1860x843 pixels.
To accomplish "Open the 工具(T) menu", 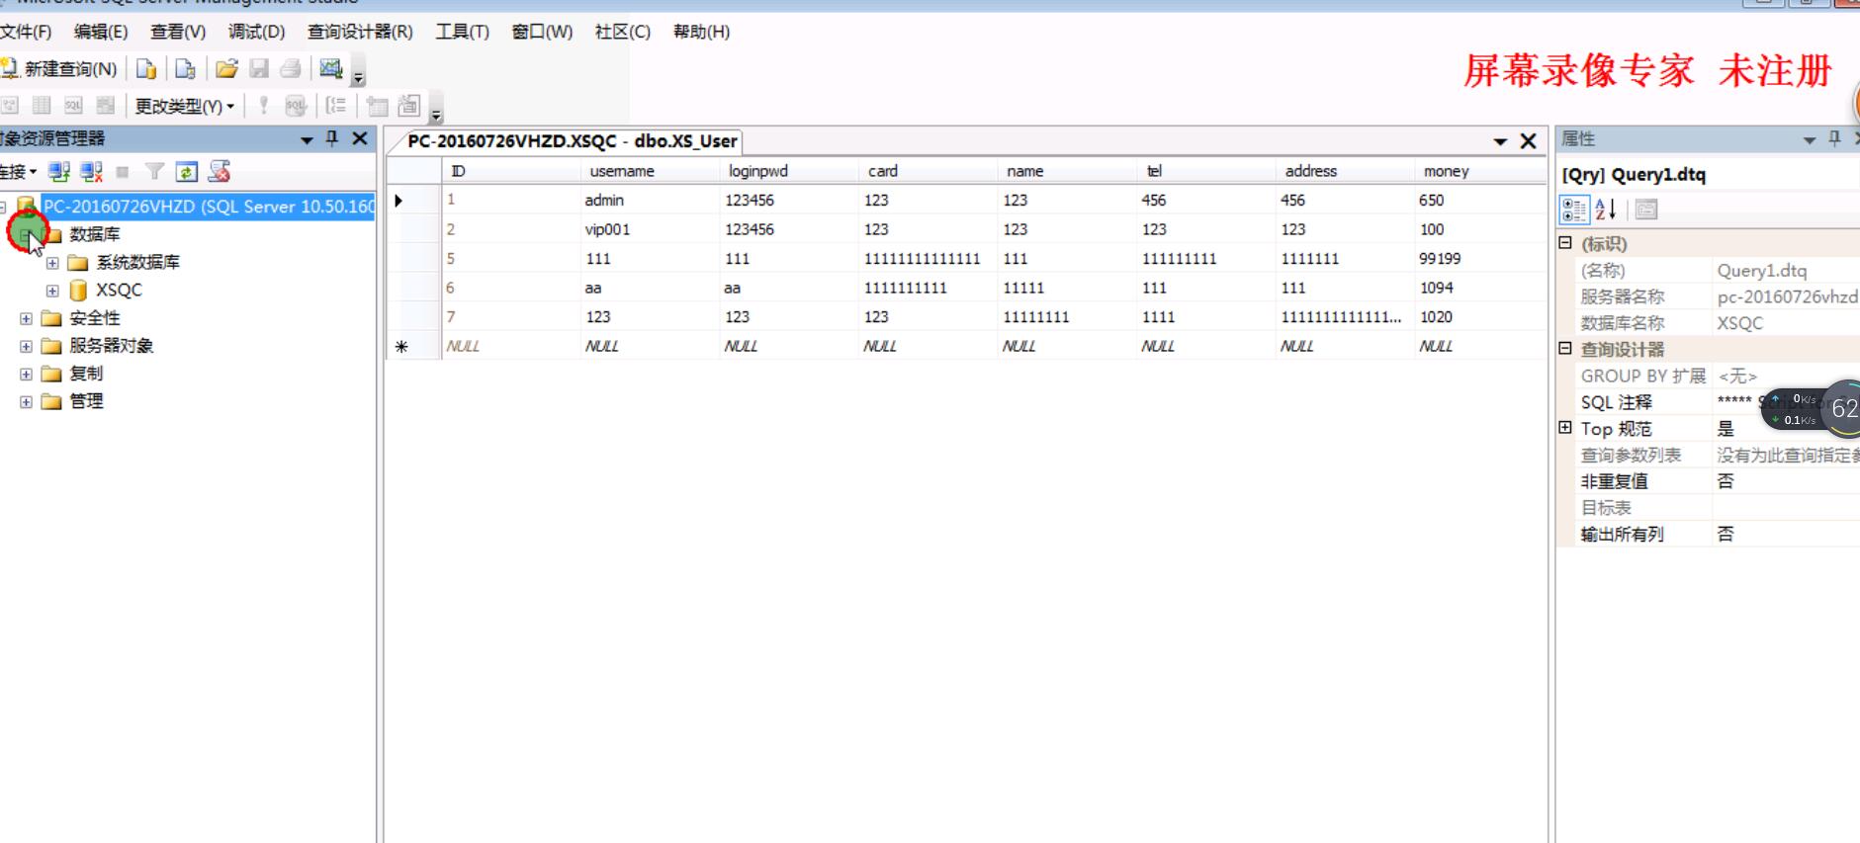I will tap(462, 32).
